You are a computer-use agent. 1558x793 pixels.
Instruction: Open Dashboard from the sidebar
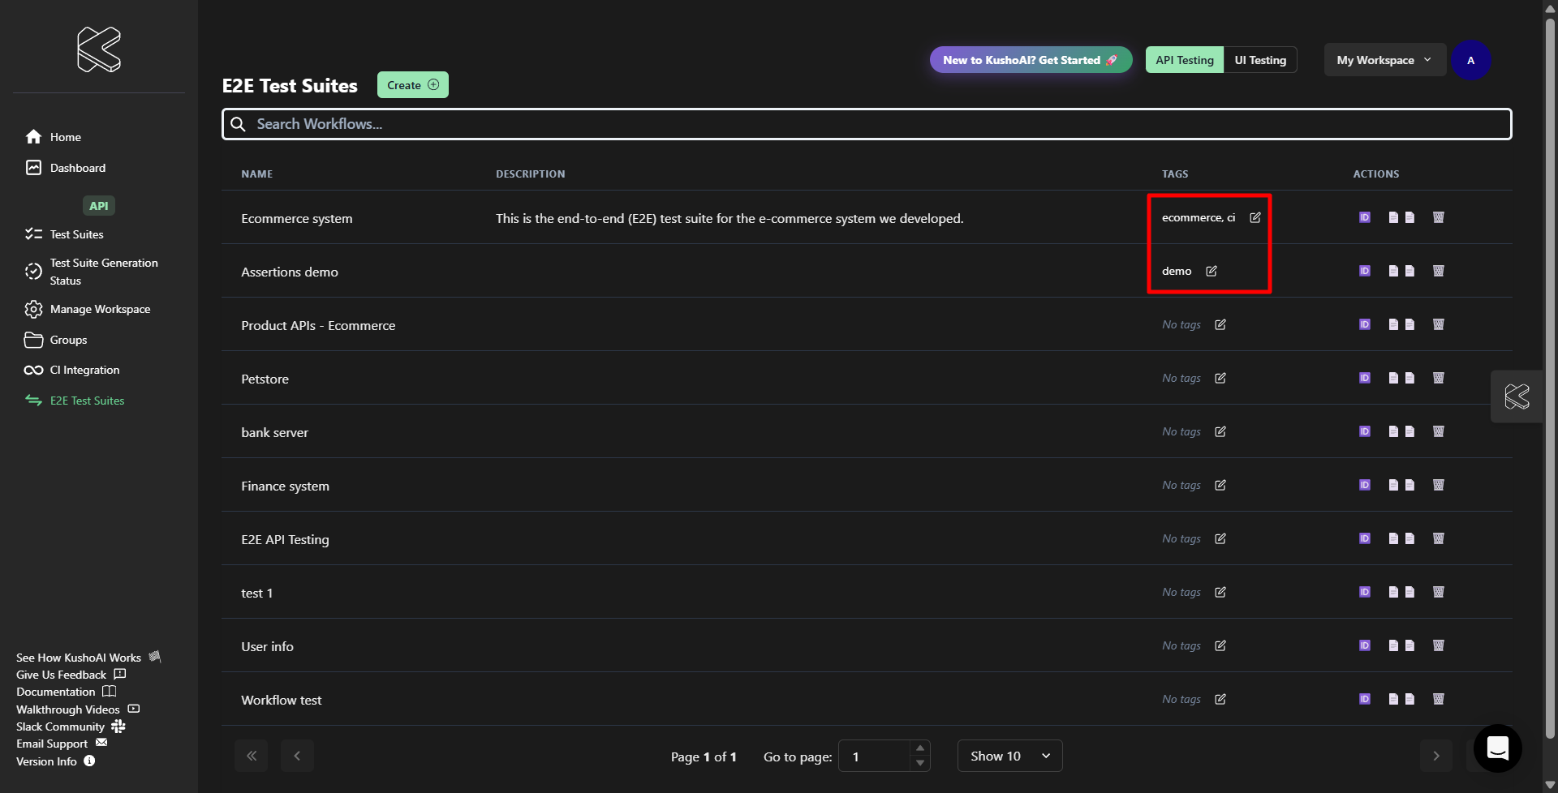point(77,168)
